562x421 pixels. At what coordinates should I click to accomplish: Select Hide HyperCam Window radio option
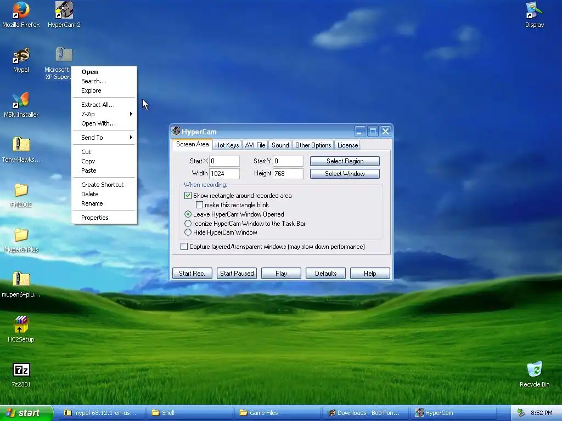(x=188, y=232)
